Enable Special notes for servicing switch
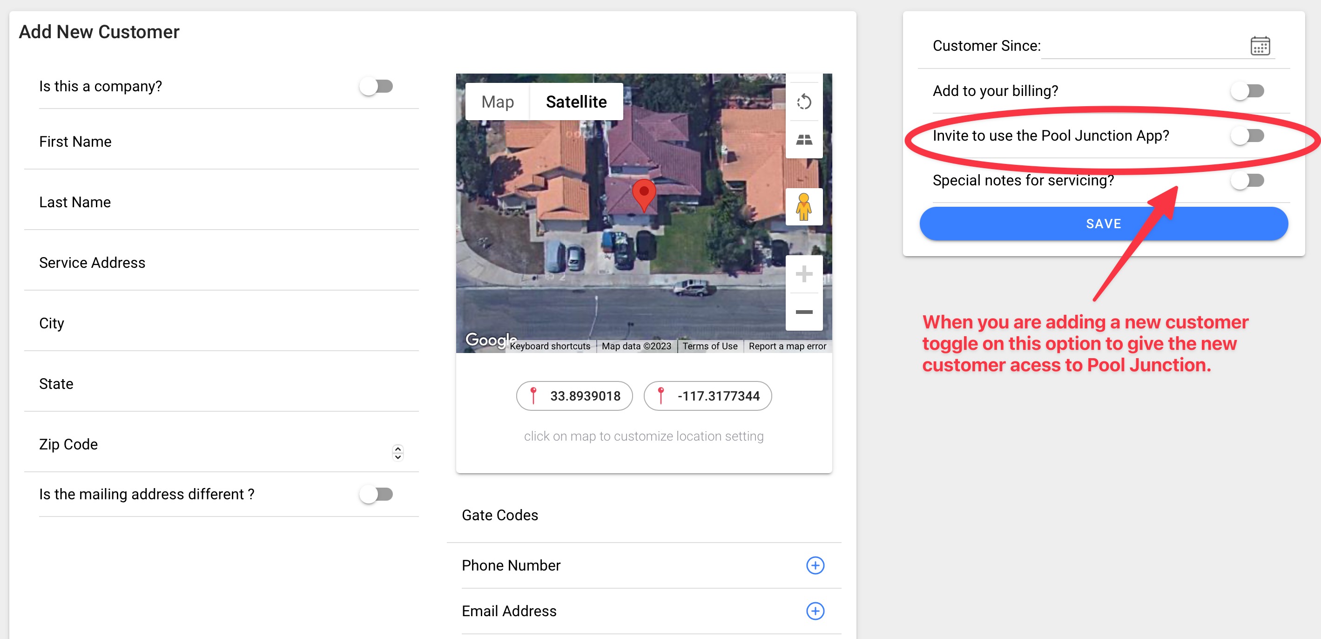This screenshot has height=639, width=1321. tap(1247, 181)
